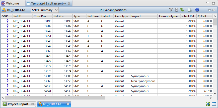Maximize the editor pane
Image resolution: width=218 pixels, height=108 pixels.
pyautogui.click(x=213, y=3)
